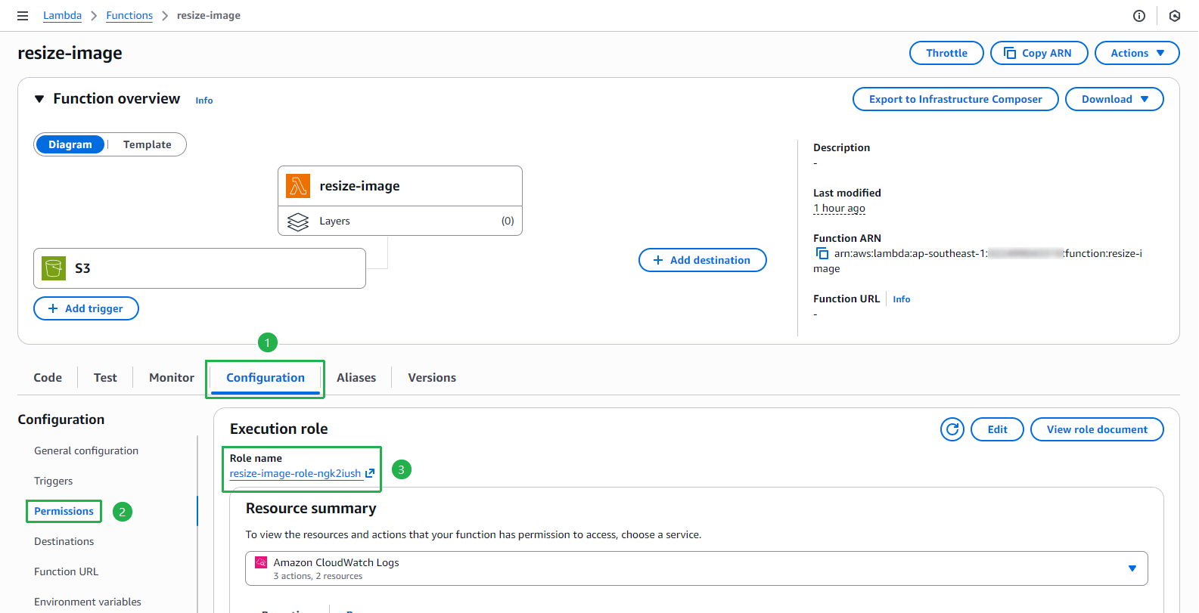The image size is (1199, 613).
Task: Click the resize-image function node title
Action: (359, 186)
